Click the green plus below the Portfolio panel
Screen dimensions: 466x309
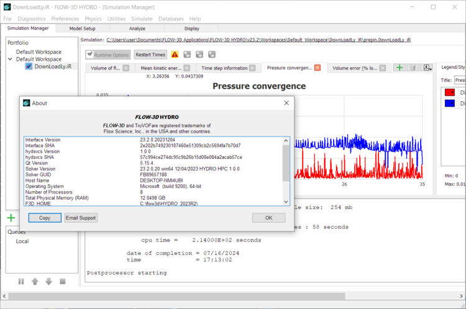(x=11, y=218)
